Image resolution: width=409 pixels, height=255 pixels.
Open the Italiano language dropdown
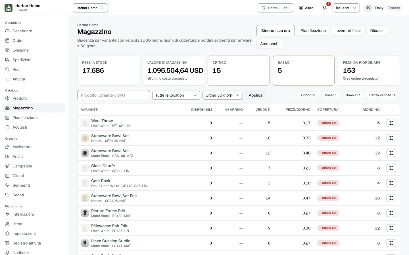click(346, 8)
